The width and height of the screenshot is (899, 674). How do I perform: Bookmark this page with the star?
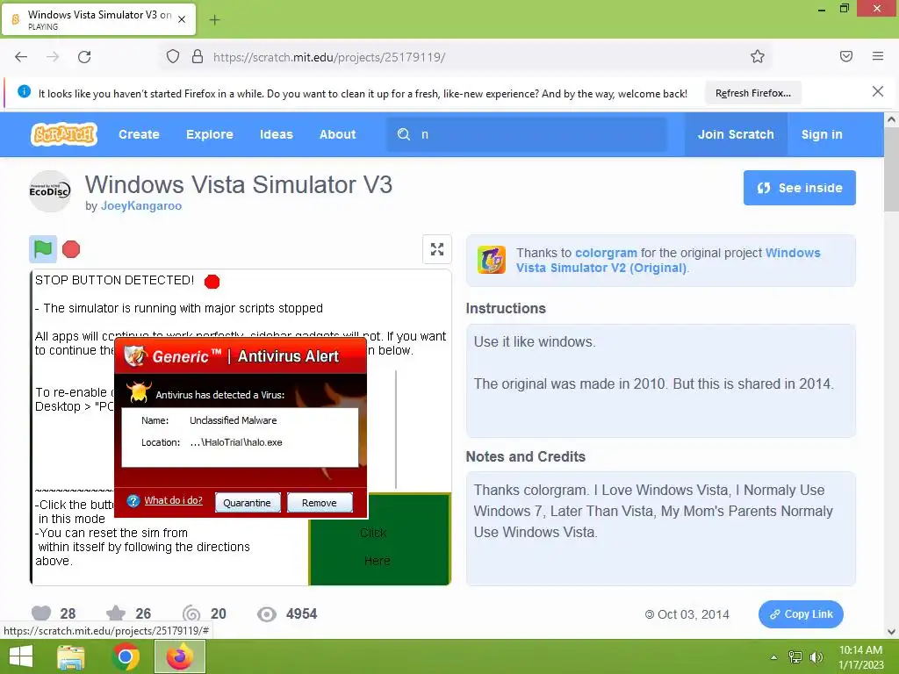[758, 56]
